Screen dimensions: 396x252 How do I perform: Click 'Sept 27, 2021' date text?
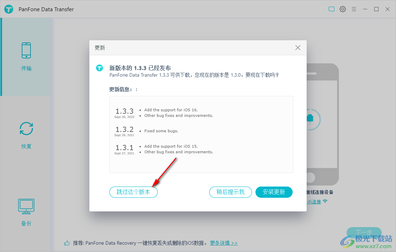(x=124, y=153)
